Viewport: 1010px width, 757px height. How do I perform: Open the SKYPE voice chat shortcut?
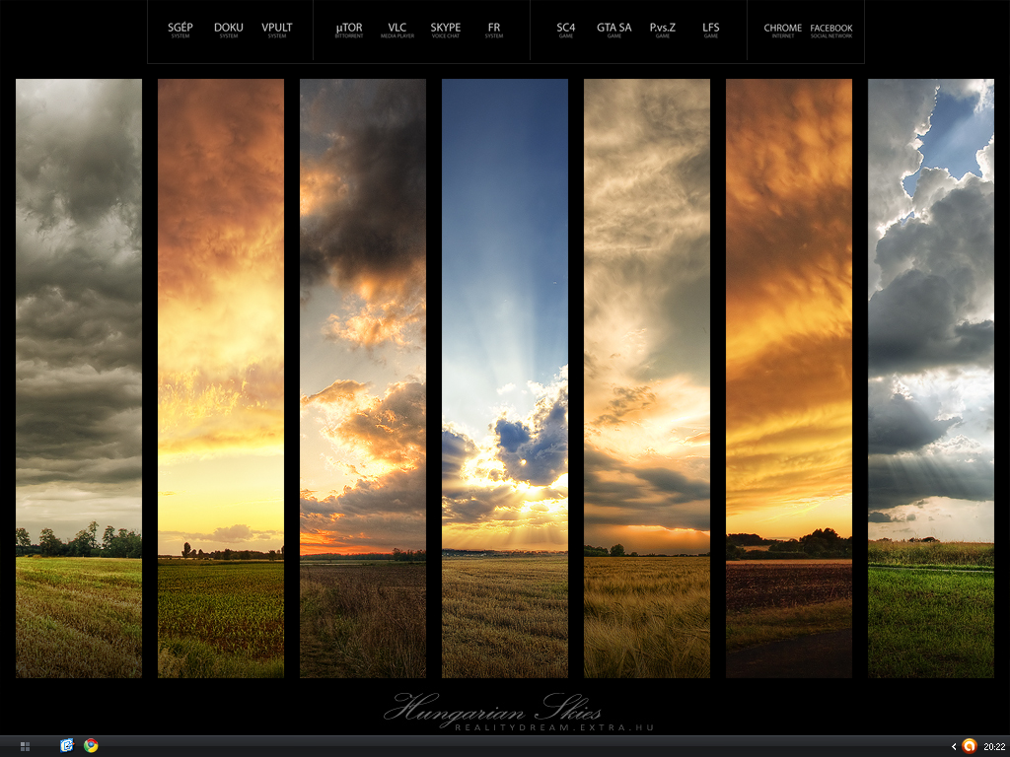pos(445,31)
